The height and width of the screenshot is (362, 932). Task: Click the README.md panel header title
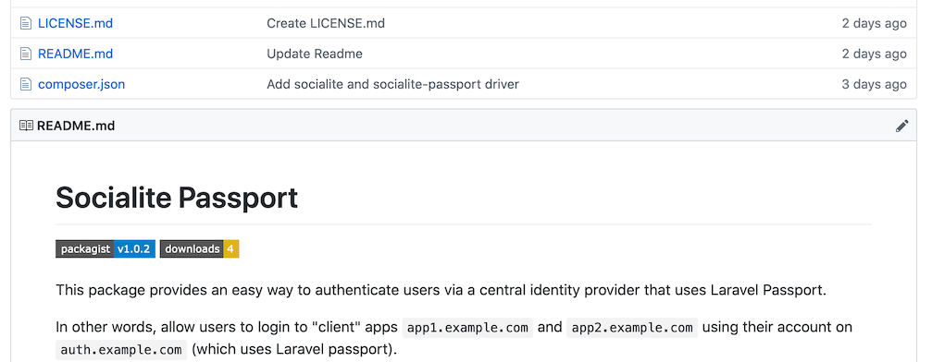click(x=76, y=126)
